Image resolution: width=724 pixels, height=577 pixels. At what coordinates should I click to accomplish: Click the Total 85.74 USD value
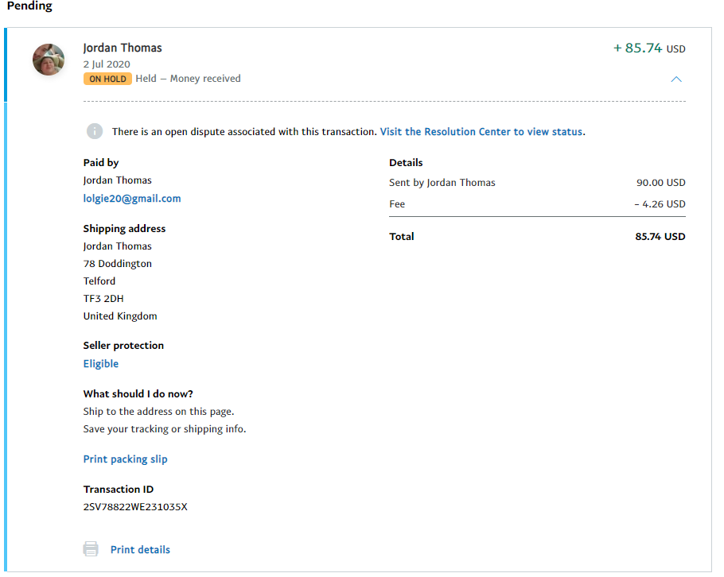pyautogui.click(x=660, y=237)
